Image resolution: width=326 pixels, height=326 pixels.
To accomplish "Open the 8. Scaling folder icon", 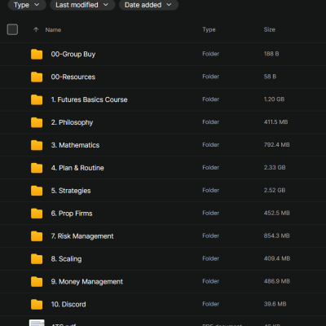I will [37, 259].
